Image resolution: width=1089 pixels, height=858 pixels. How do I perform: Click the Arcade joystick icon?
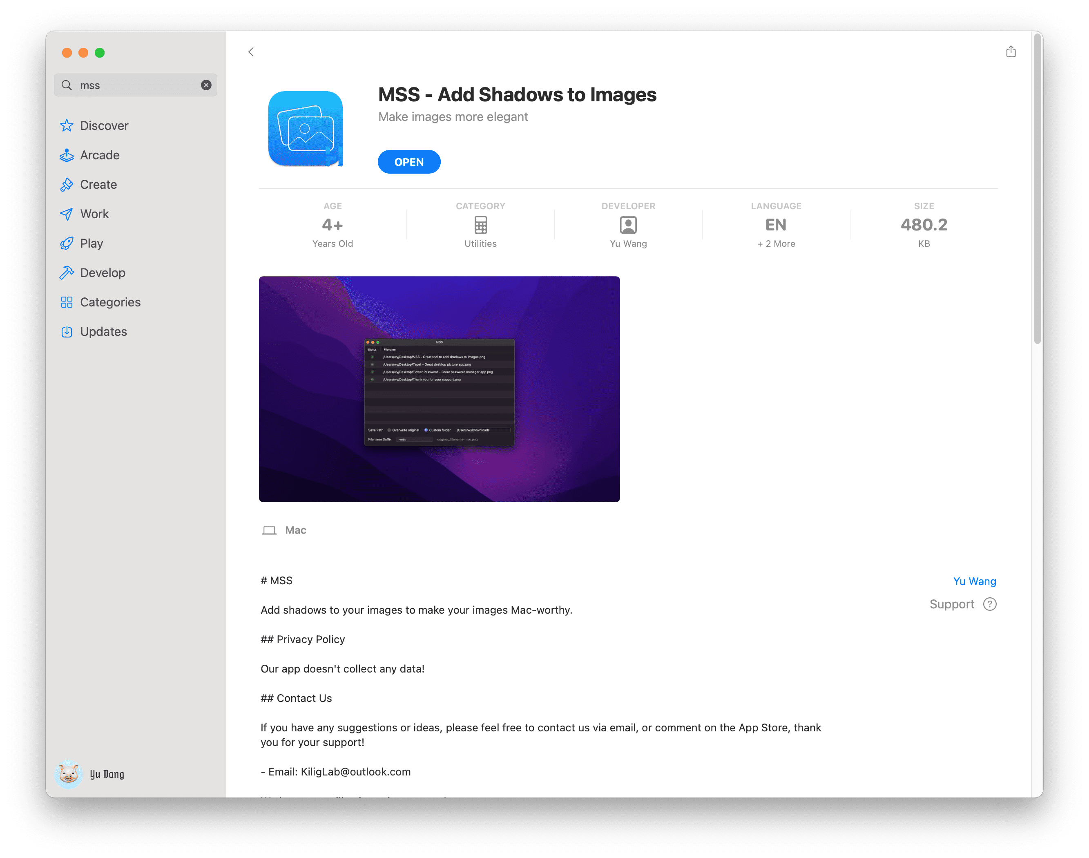[67, 155]
